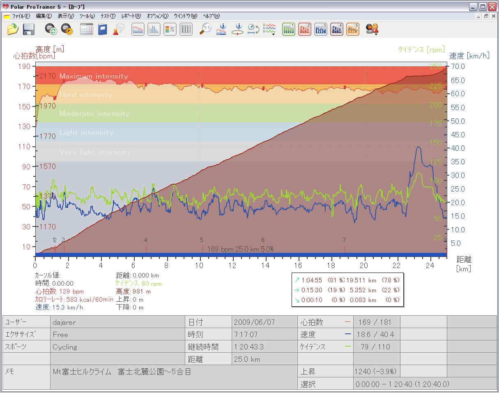Click the watch sync transfer icon

51,29
